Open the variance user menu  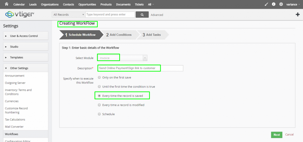tap(293, 4)
